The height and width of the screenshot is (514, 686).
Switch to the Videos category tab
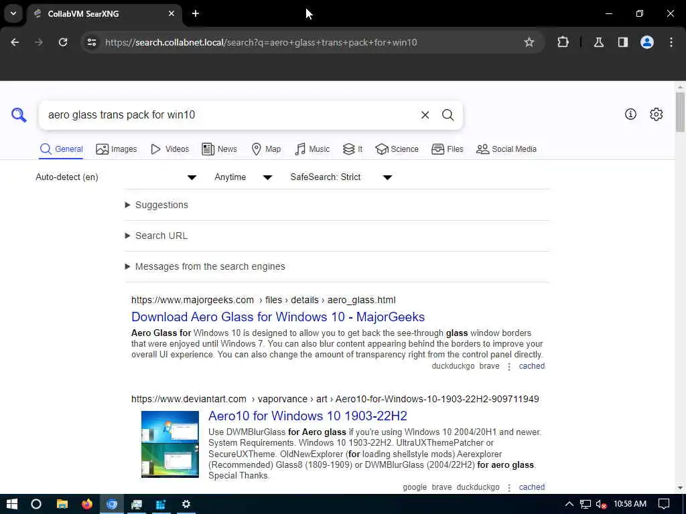click(x=169, y=149)
